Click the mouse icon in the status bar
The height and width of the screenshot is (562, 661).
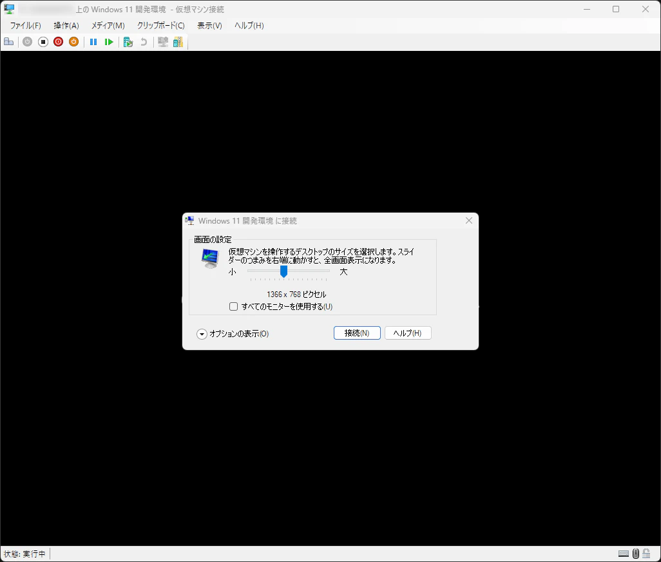point(636,554)
